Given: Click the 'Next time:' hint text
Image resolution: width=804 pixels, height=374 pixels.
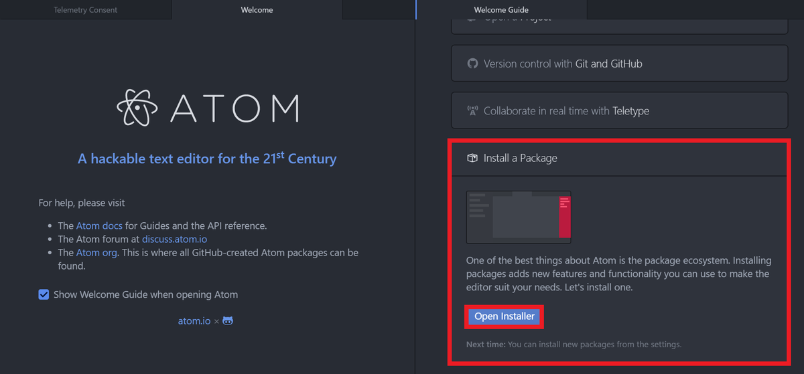Looking at the screenshot, I should pyautogui.click(x=574, y=345).
